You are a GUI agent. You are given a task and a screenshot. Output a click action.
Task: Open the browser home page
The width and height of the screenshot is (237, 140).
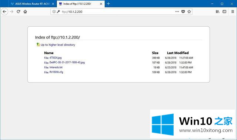[25, 11]
